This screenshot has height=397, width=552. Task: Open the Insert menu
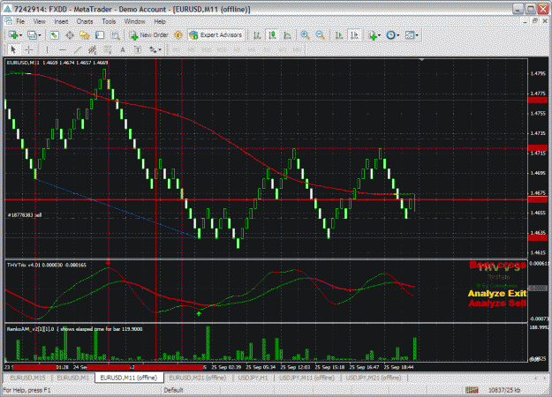point(61,21)
